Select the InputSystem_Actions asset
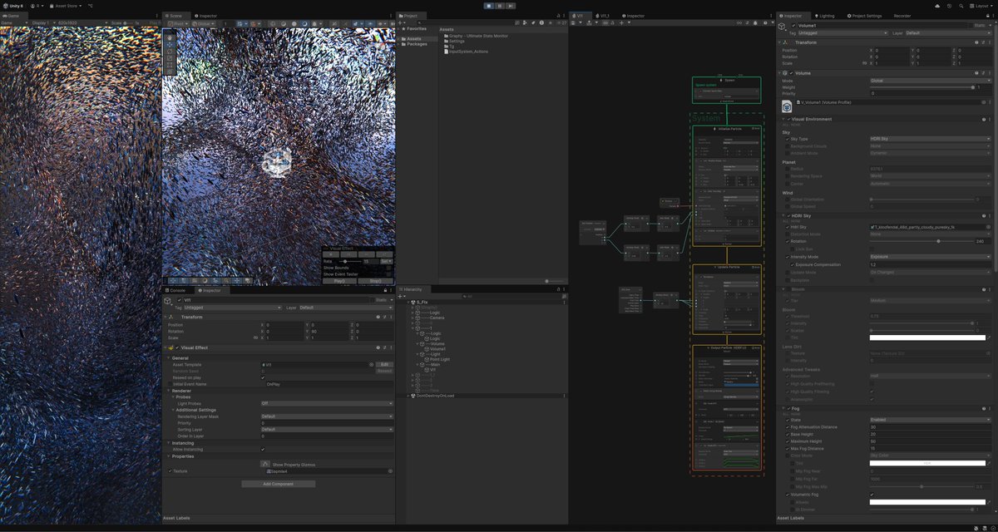The height and width of the screenshot is (532, 998). pos(467,52)
